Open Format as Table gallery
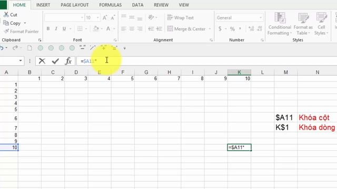Viewport: 337px width, 189px height. (x=303, y=24)
